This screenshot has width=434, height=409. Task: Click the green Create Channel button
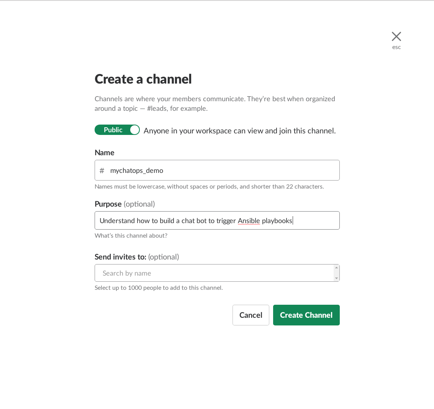click(306, 315)
